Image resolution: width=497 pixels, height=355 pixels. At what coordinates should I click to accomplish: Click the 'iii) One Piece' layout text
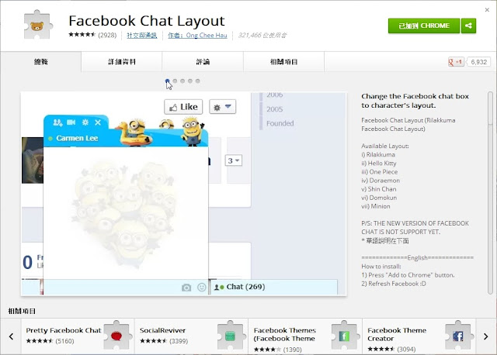(x=380, y=172)
